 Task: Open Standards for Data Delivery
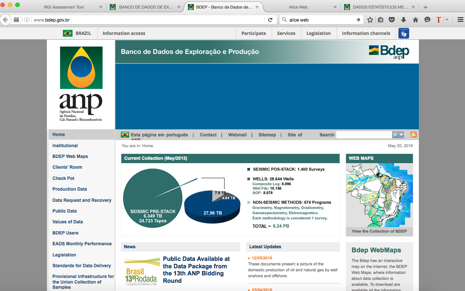pos(81,266)
